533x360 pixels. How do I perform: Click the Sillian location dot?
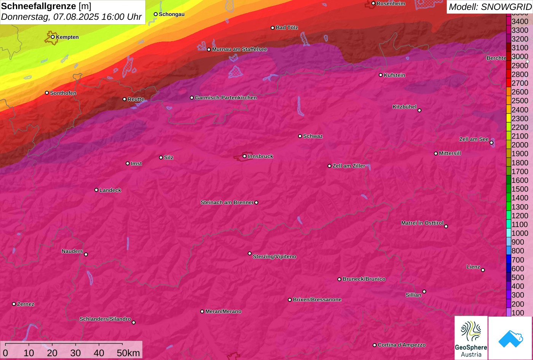tap(424, 292)
